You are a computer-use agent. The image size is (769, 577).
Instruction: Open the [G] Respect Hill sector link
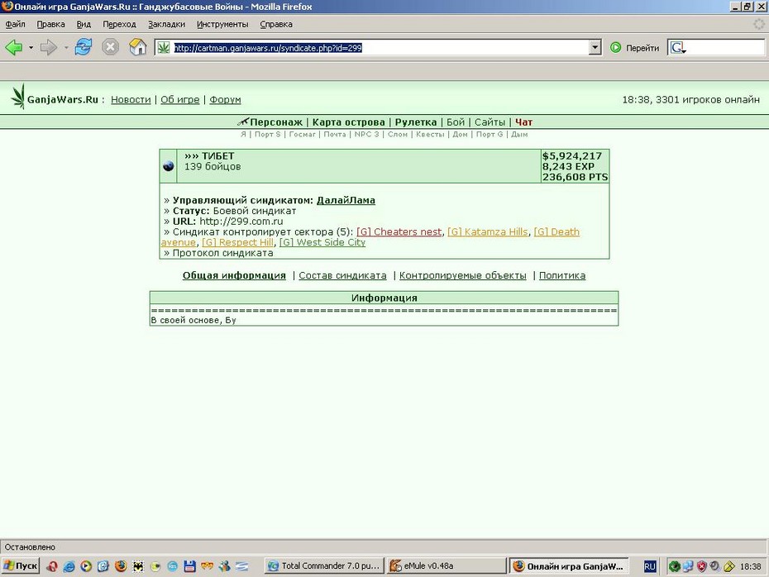click(x=237, y=242)
